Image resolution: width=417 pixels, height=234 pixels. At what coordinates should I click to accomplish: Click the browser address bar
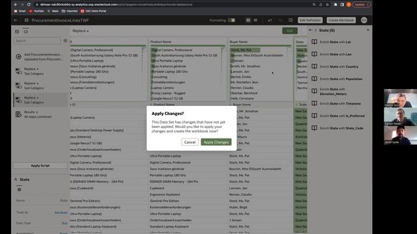[x=173, y=5]
